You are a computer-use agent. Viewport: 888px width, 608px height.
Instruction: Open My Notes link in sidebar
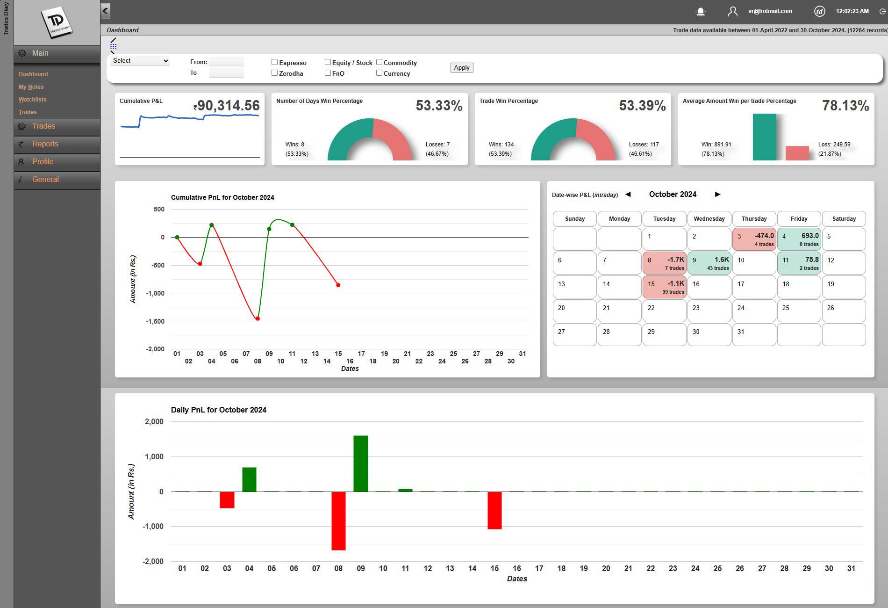pos(31,87)
